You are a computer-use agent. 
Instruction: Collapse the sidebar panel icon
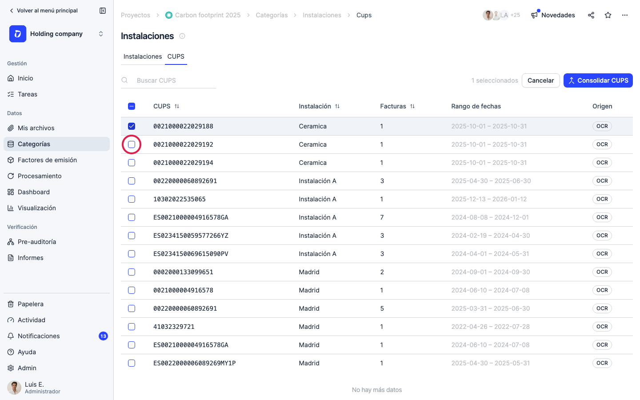point(103,11)
